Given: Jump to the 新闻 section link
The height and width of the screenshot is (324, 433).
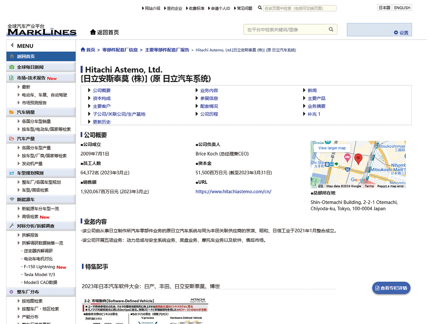Looking at the screenshot, I should [312, 90].
